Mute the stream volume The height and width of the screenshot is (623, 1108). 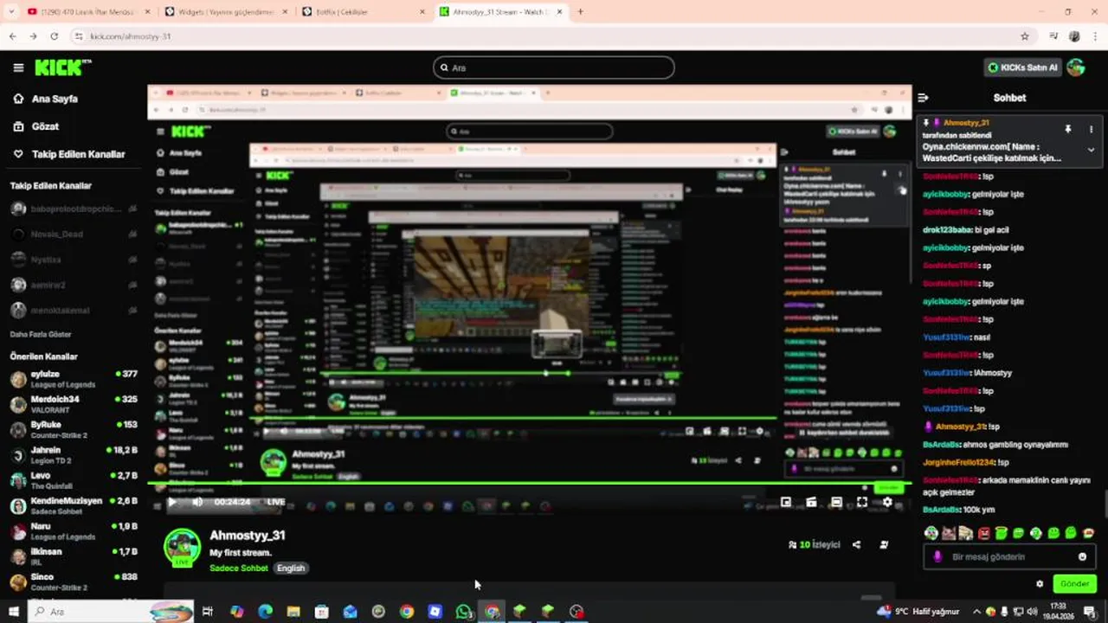click(197, 502)
